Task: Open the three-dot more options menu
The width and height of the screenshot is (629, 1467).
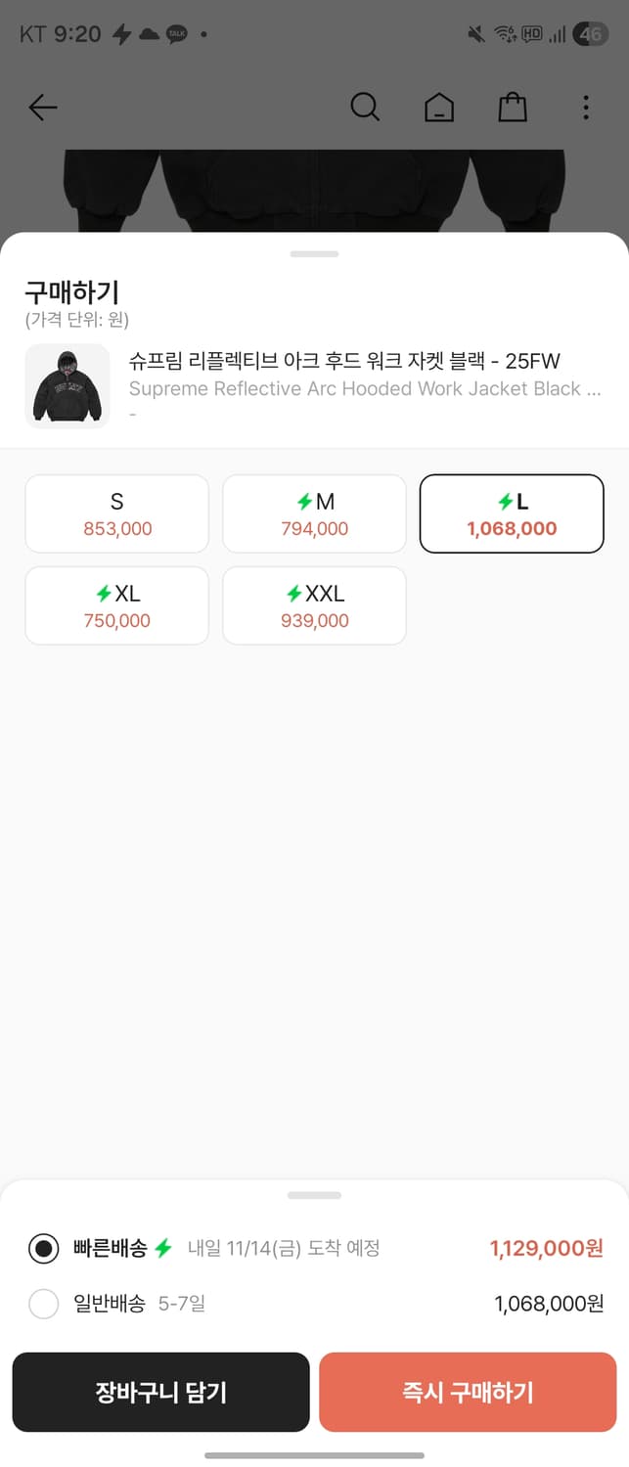Action: [586, 108]
